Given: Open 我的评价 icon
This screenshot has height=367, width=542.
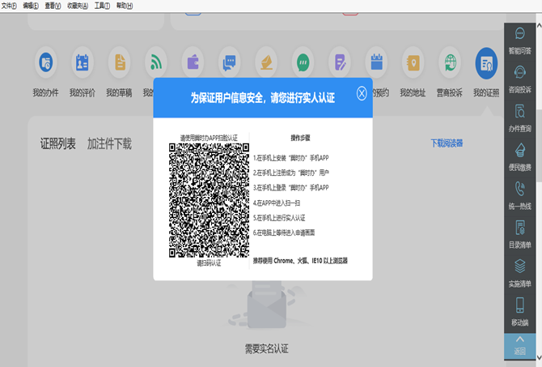Looking at the screenshot, I should click(83, 62).
